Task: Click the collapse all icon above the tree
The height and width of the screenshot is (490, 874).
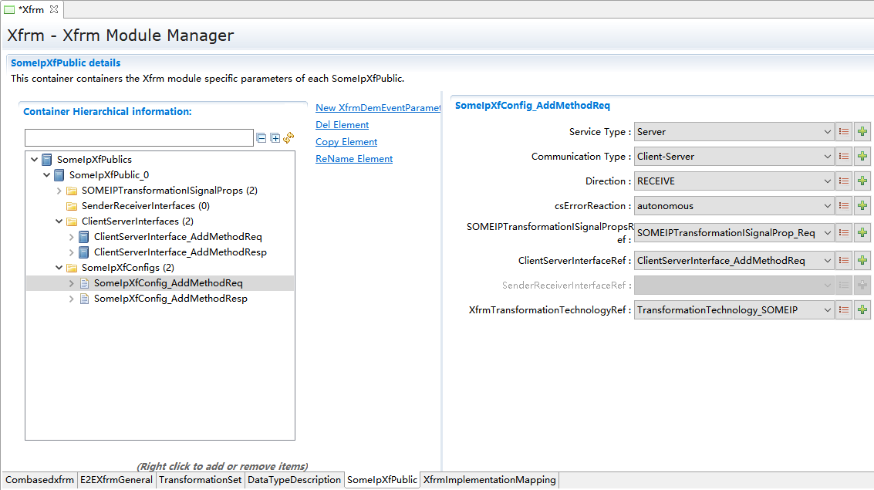Action: coord(262,138)
